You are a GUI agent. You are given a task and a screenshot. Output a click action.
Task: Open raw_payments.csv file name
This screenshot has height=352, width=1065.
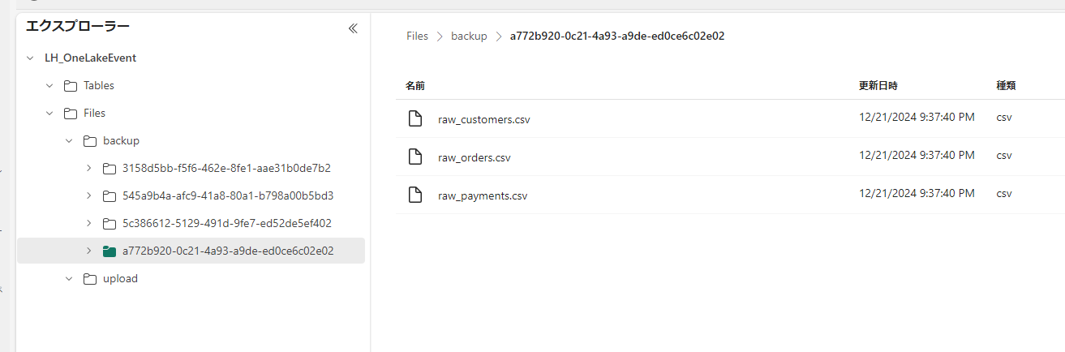[x=483, y=196]
